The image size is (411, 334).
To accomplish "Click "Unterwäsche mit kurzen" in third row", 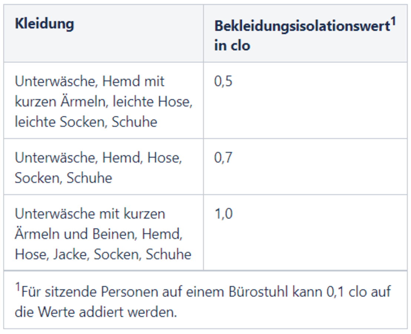I will point(90,215).
